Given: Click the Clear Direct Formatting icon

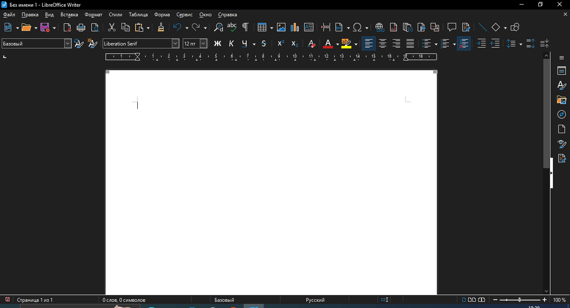Looking at the screenshot, I should 311,44.
